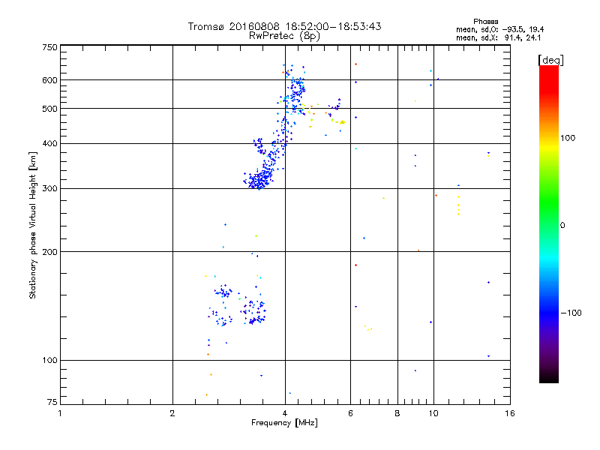The width and height of the screenshot is (600, 450).
Task: Click the x-axis tick label '4'
Action: 285,413
